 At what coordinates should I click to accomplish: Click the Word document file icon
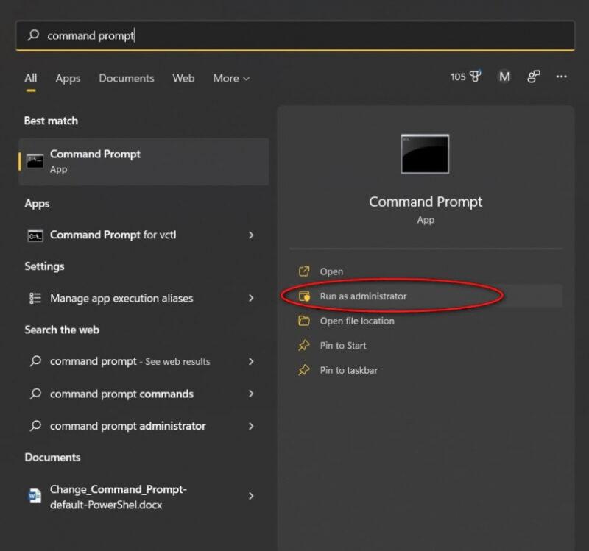point(35,496)
